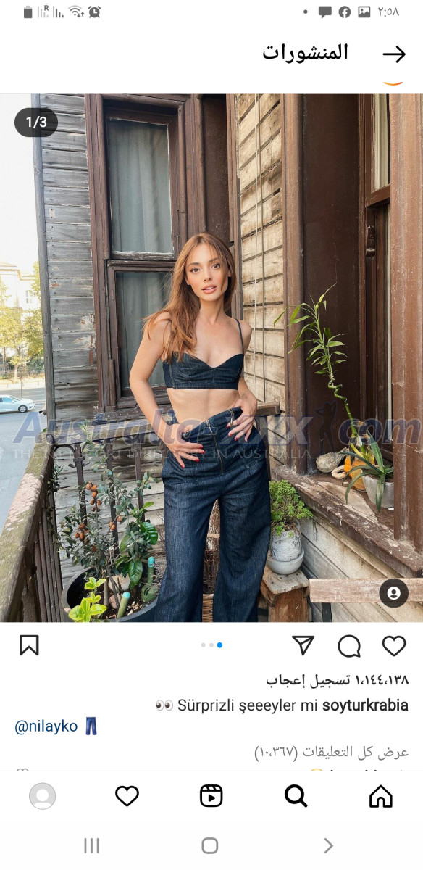This screenshot has width=423, height=870.
Task: Open Android recent apps button
Action: pyautogui.click(x=91, y=845)
